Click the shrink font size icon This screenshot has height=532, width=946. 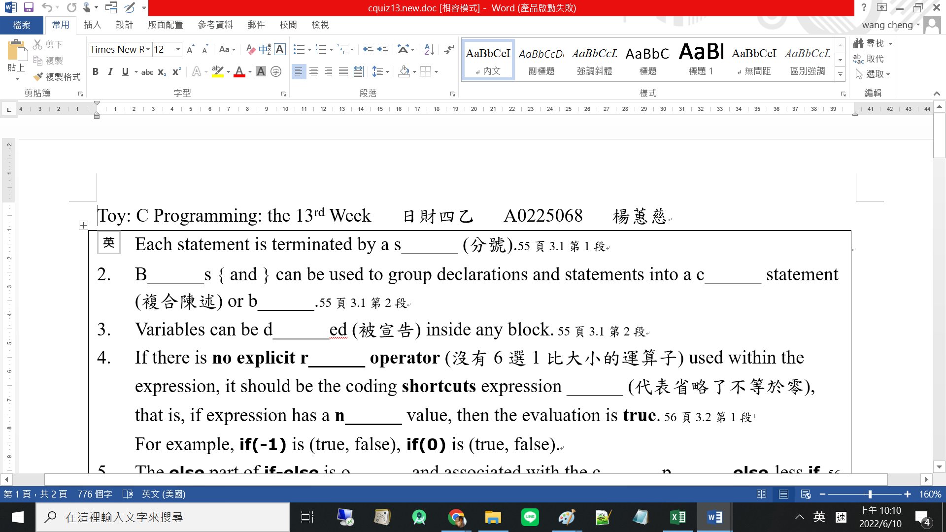click(x=205, y=49)
